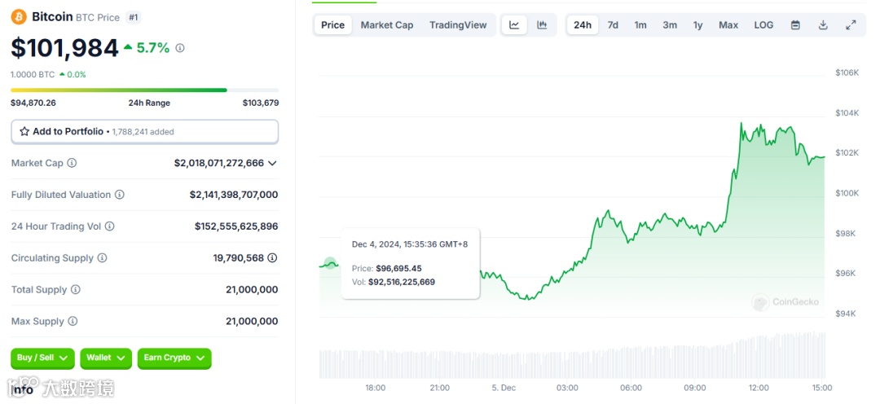Expand the Market Cap details chevron
The width and height of the screenshot is (880, 404).
[272, 163]
